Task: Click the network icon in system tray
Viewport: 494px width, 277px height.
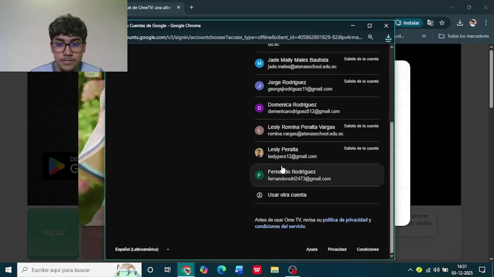Action: pyautogui.click(x=428, y=270)
